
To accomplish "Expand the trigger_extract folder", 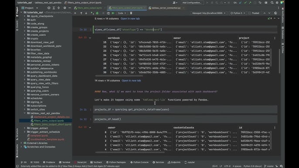I will tap(24, 128).
